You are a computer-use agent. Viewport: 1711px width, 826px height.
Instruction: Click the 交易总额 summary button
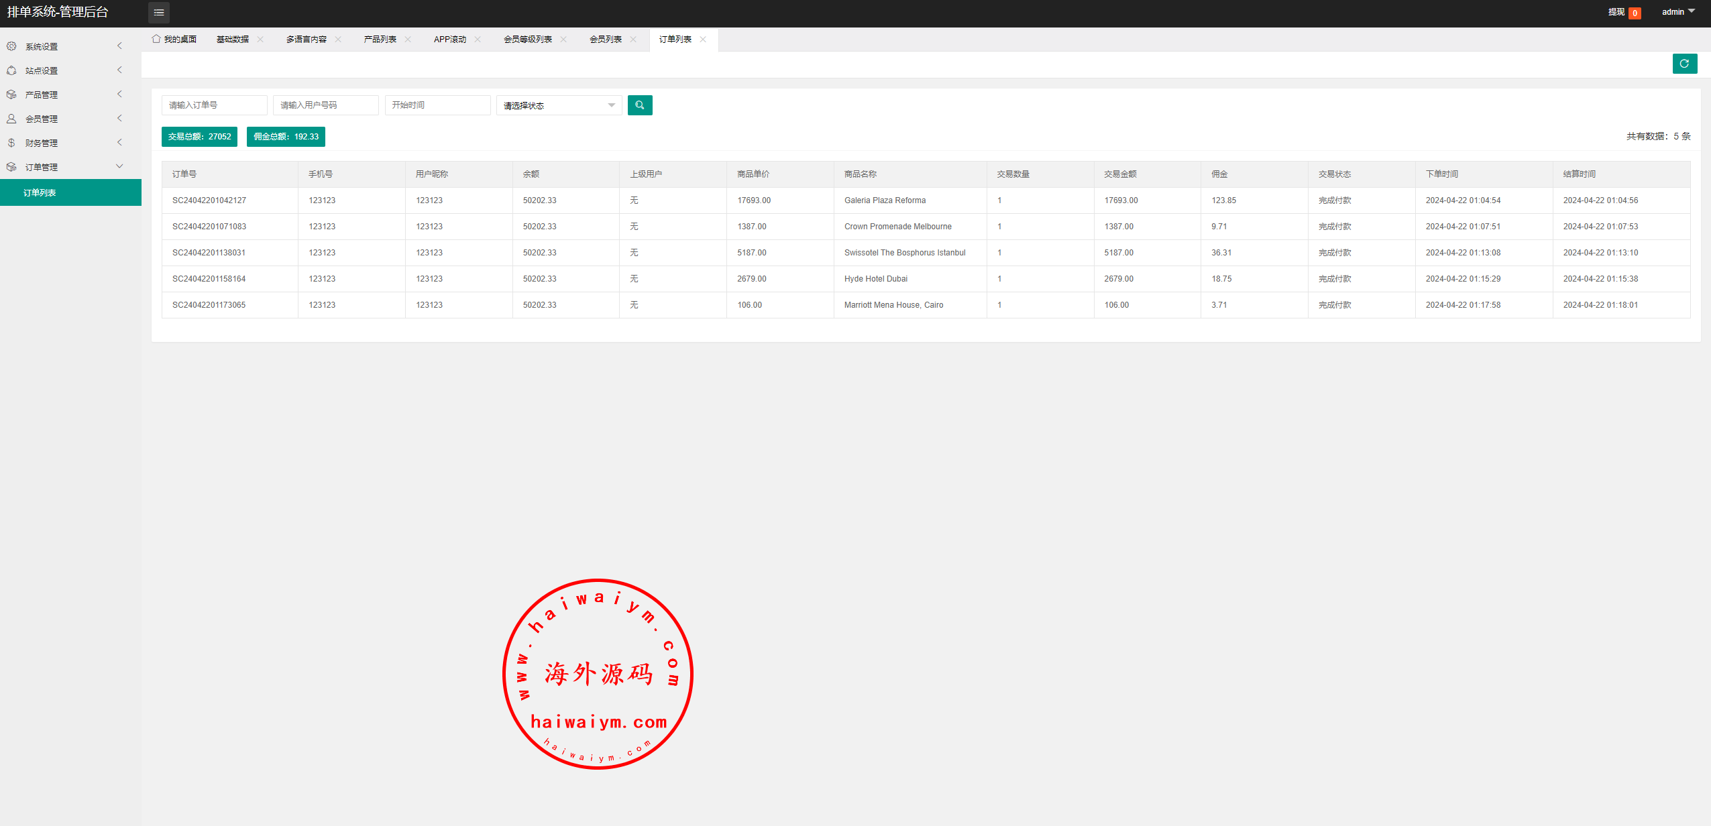pos(199,137)
